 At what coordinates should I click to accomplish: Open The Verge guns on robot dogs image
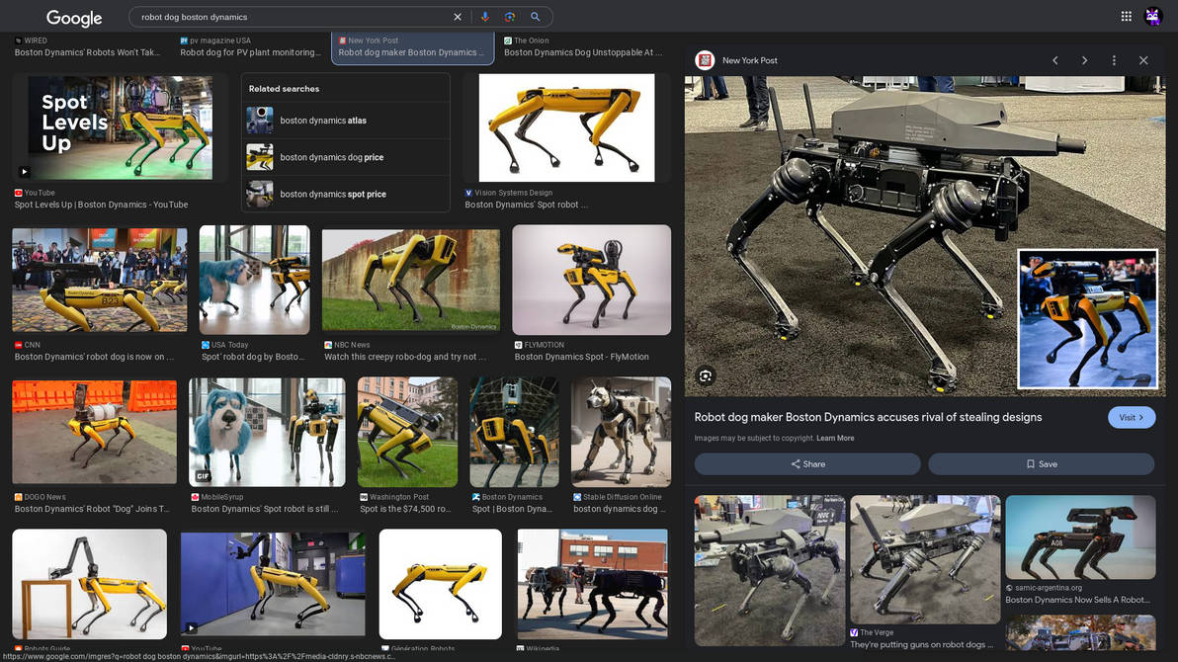925,559
